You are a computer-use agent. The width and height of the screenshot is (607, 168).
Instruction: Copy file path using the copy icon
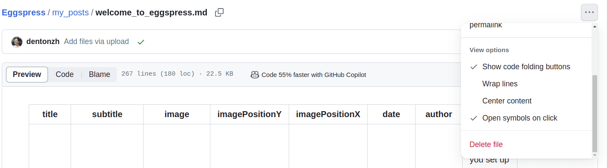pyautogui.click(x=219, y=12)
